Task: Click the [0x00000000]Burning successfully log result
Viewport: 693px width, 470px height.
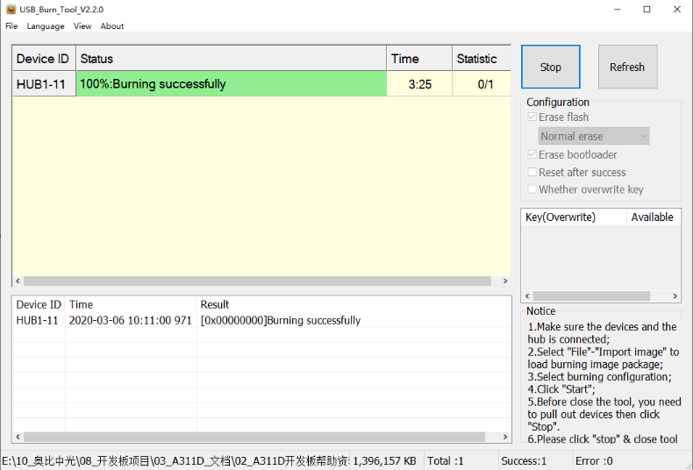Action: [x=281, y=320]
